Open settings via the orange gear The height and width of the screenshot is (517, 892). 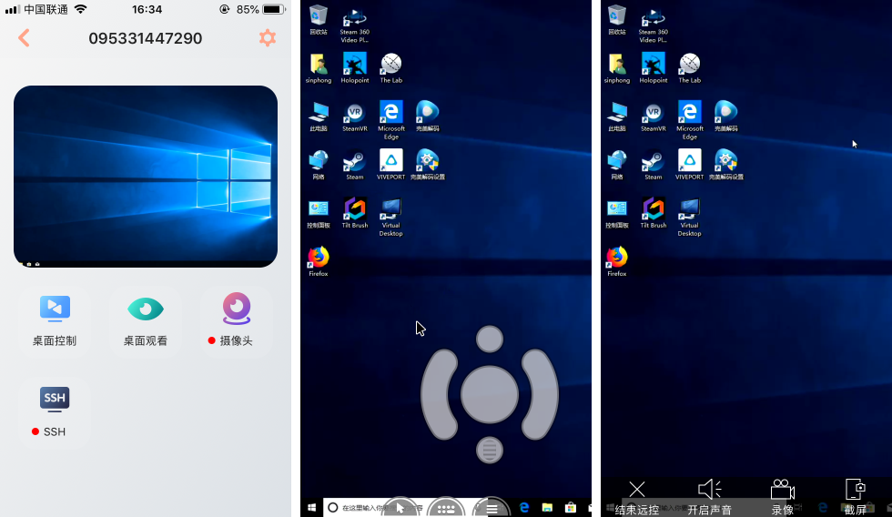point(267,38)
